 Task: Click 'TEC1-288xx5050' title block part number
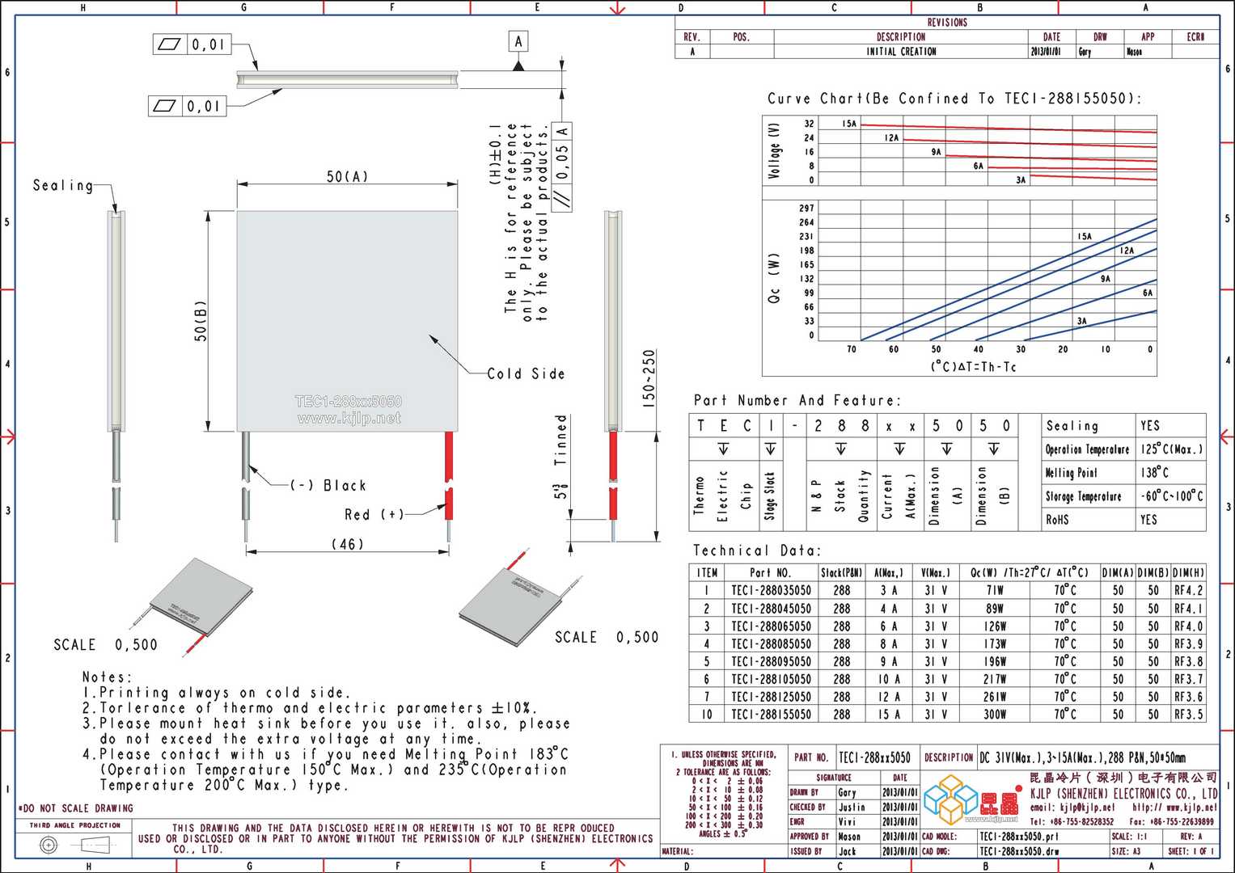point(874,758)
